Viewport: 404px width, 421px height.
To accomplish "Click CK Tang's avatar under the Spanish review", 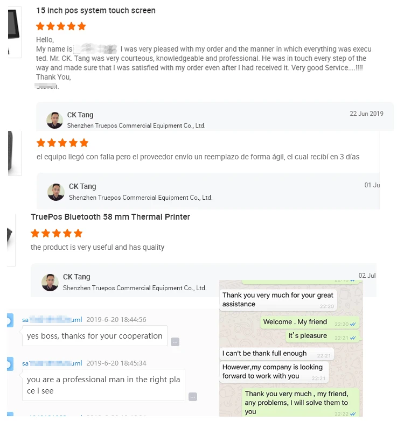I will 55,192.
